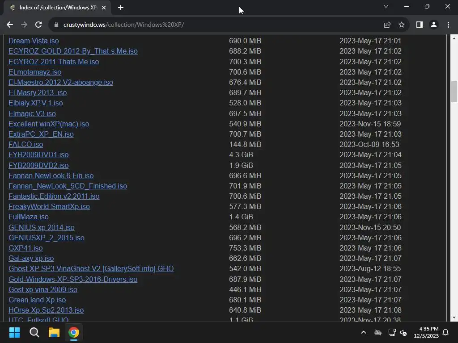This screenshot has width=458, height=343.
Task: Open the Elmagic V3.iso link
Action: (x=32, y=113)
